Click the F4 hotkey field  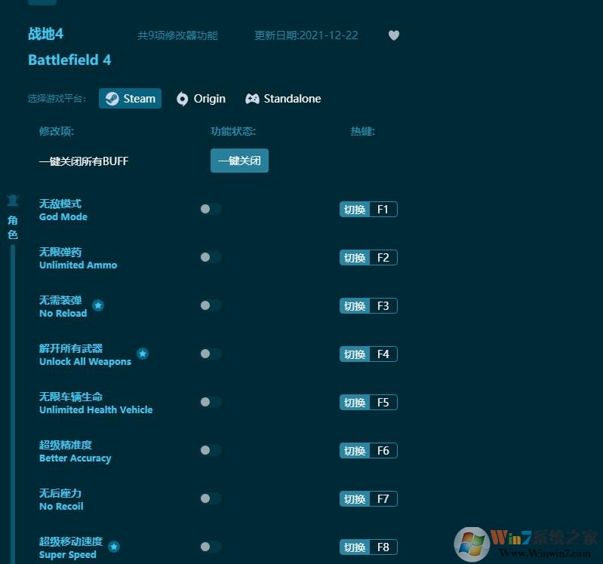click(383, 354)
